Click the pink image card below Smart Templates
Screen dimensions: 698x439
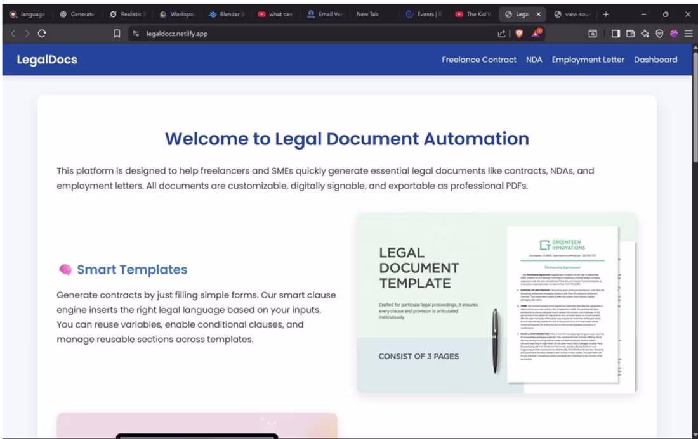197,426
